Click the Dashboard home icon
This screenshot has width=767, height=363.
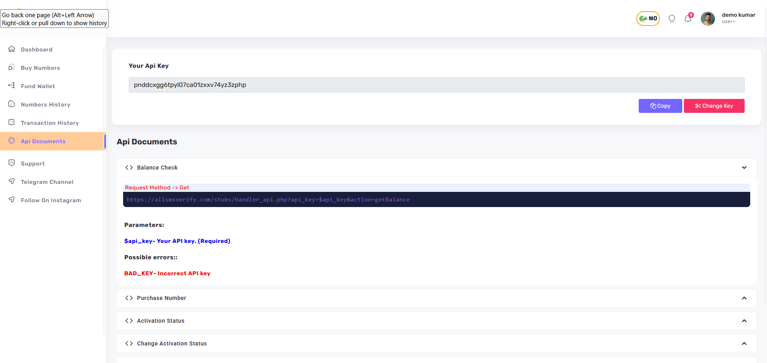click(12, 49)
